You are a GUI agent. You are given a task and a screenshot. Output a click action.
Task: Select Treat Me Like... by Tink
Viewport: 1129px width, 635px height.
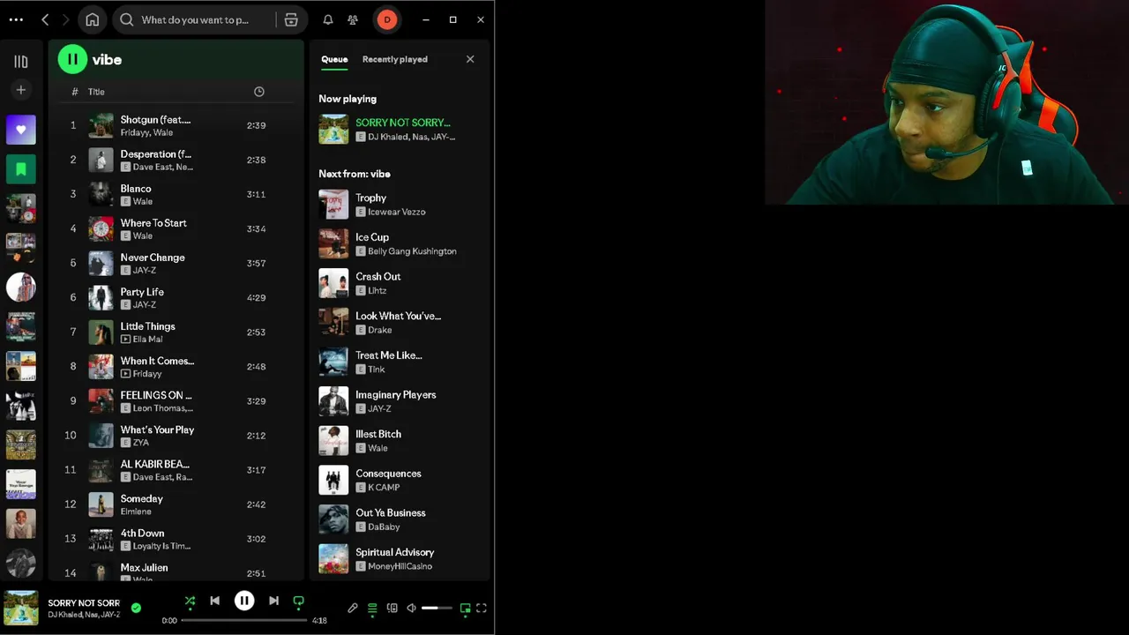[x=399, y=362]
